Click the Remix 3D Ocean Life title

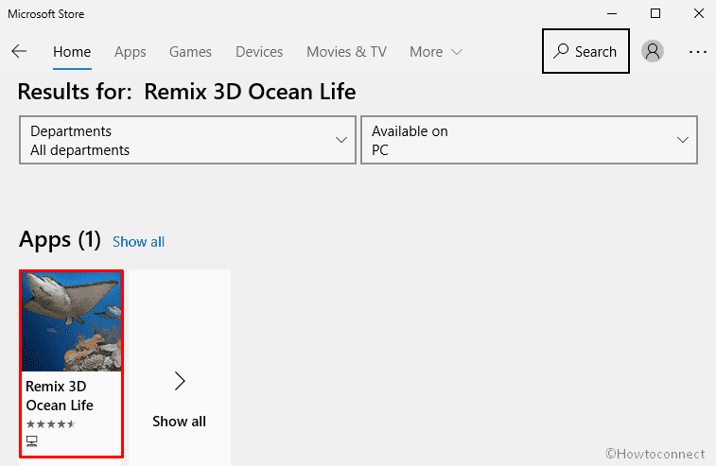pos(60,396)
